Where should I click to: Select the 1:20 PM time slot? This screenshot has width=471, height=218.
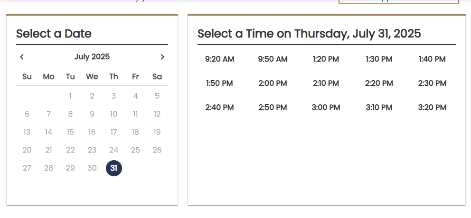326,59
